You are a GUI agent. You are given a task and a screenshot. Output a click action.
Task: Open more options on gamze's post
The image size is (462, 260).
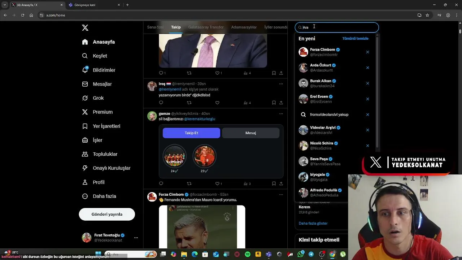[281, 114]
